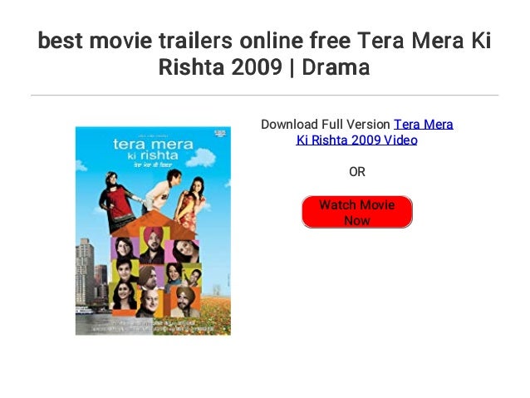
Task: Click the studio logo in the poster corner
Action: coord(221,132)
